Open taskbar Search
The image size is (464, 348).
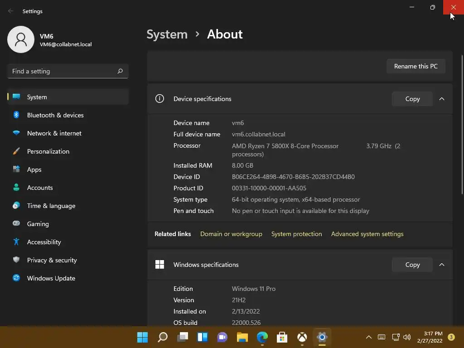tap(163, 337)
